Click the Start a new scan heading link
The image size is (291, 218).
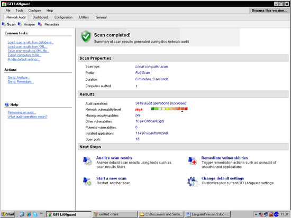click(111, 178)
